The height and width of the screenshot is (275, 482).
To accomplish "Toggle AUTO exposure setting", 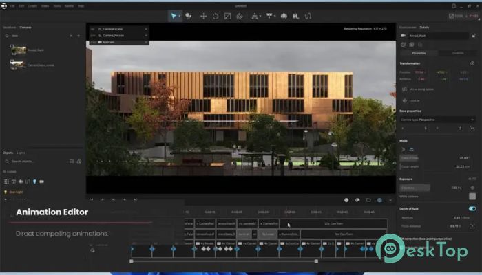I will click(x=472, y=179).
